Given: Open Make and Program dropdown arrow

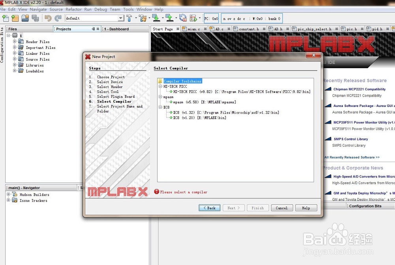Looking at the screenshot, I should coord(162,18).
